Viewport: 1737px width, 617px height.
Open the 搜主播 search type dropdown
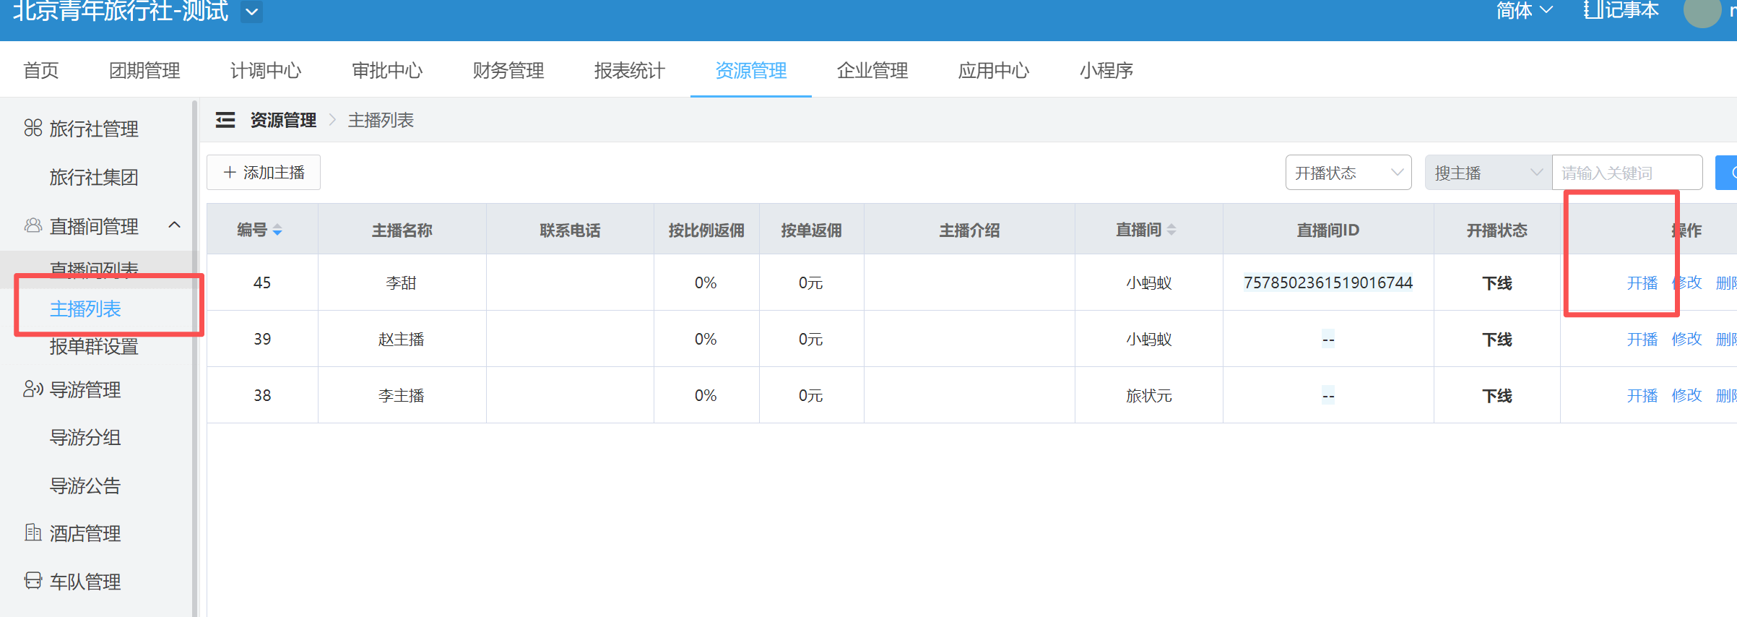(x=1488, y=173)
